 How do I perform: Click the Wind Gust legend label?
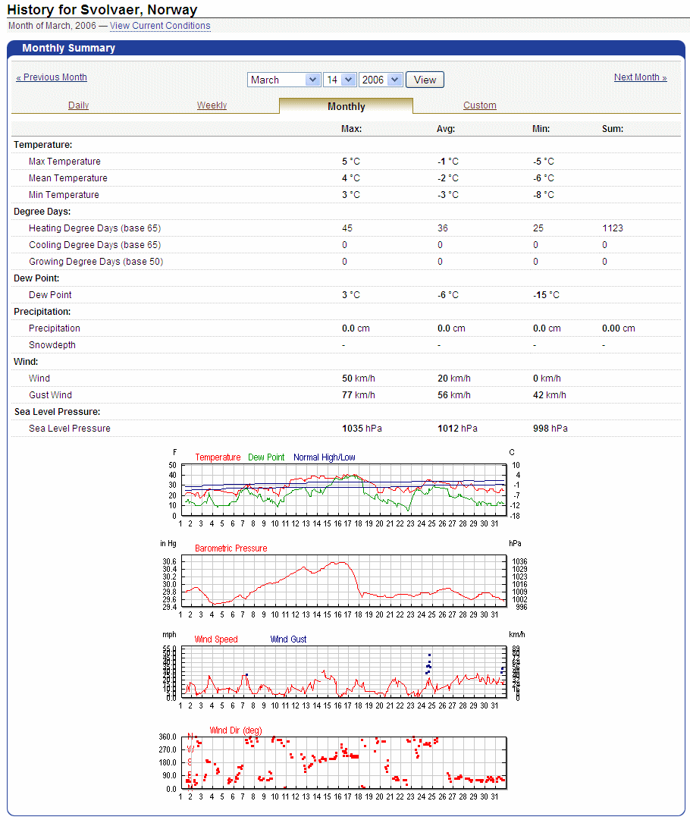click(289, 639)
